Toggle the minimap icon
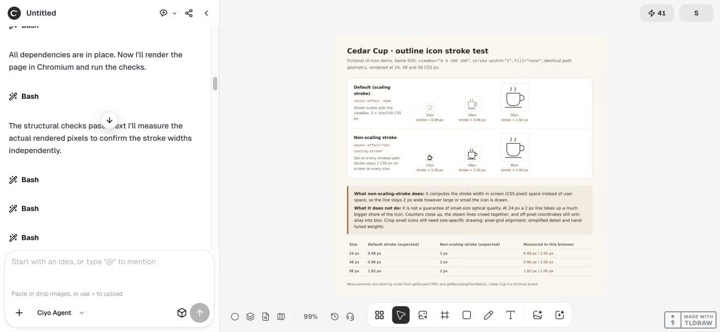The image size is (720, 332). pos(281,316)
